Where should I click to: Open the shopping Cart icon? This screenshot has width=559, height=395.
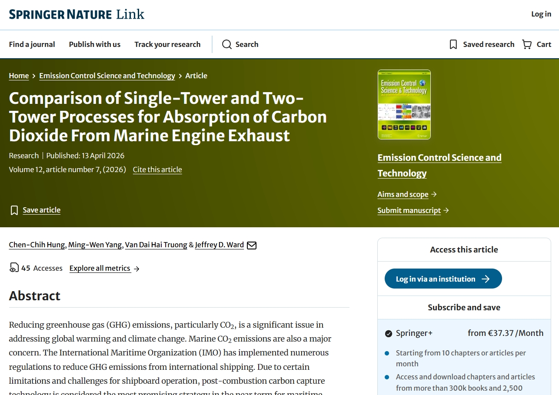pyautogui.click(x=527, y=44)
